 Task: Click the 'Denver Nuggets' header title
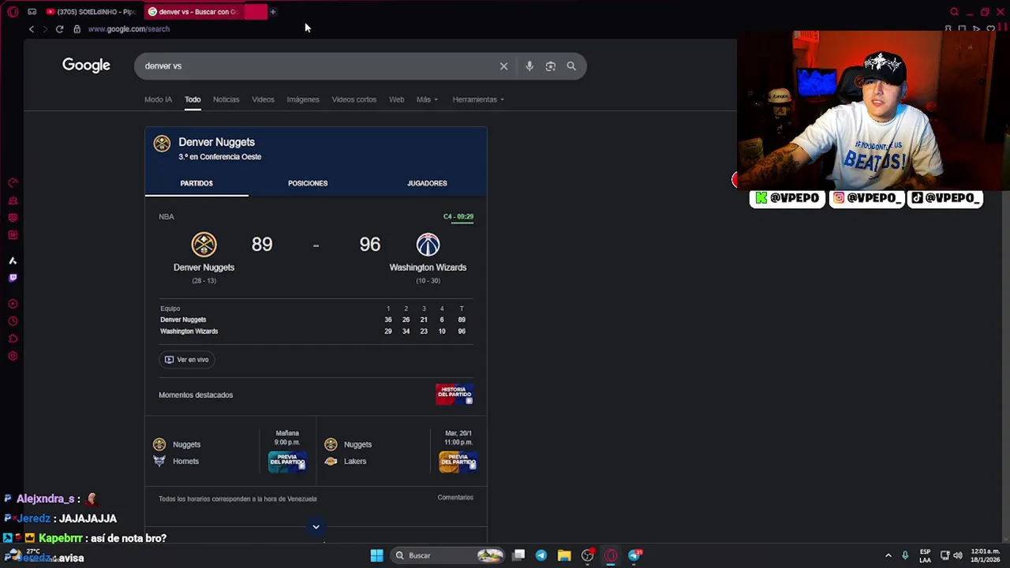[x=216, y=142]
